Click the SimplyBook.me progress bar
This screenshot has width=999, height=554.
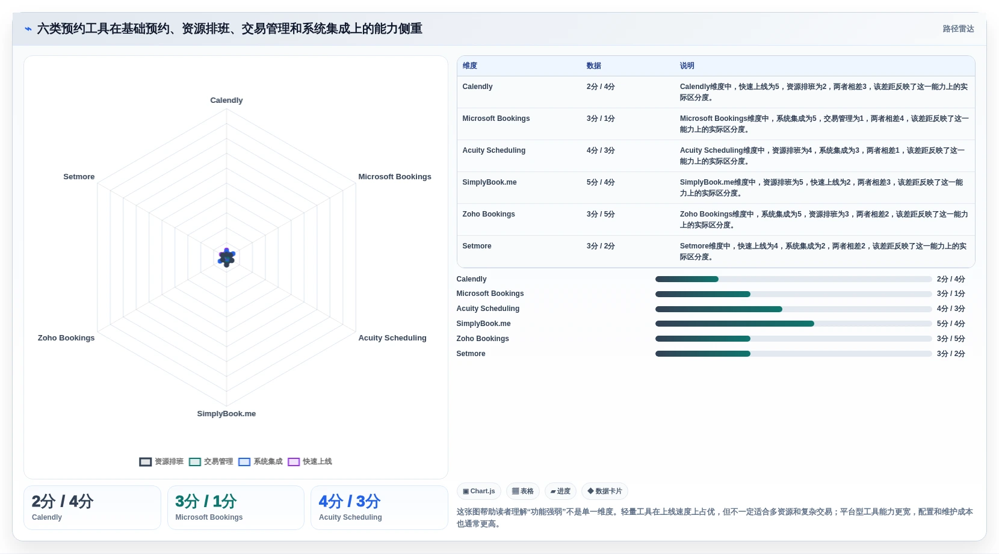tap(793, 324)
